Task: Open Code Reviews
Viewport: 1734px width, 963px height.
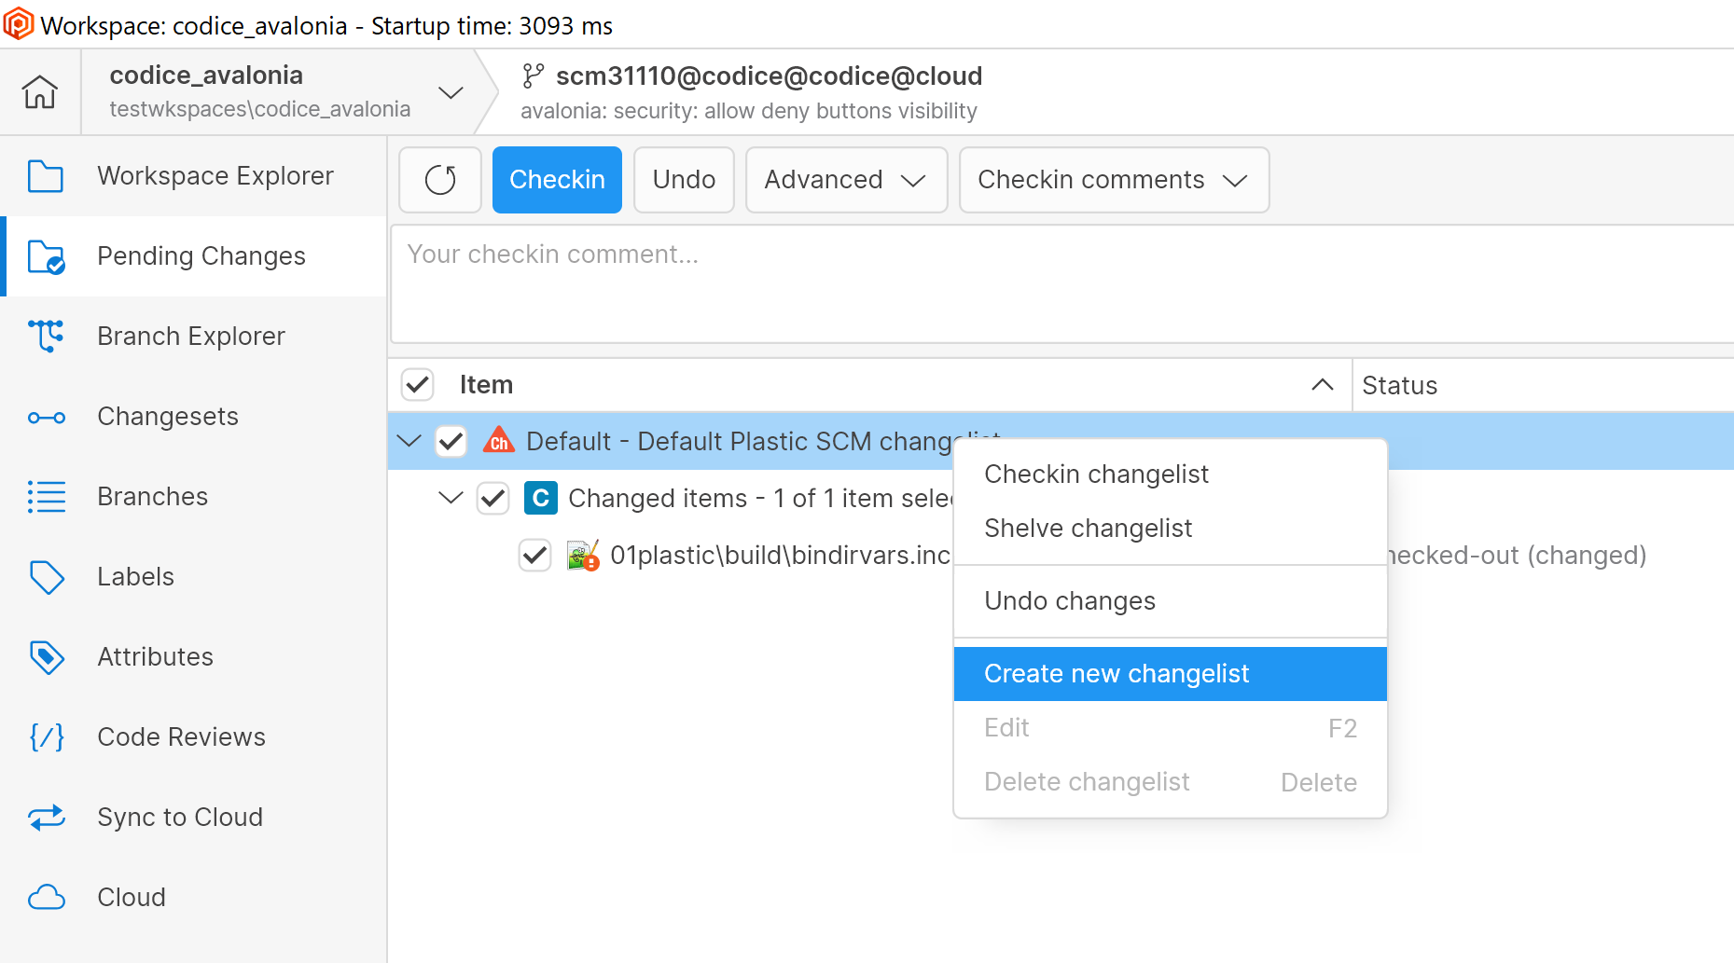Action: pyautogui.click(x=181, y=736)
